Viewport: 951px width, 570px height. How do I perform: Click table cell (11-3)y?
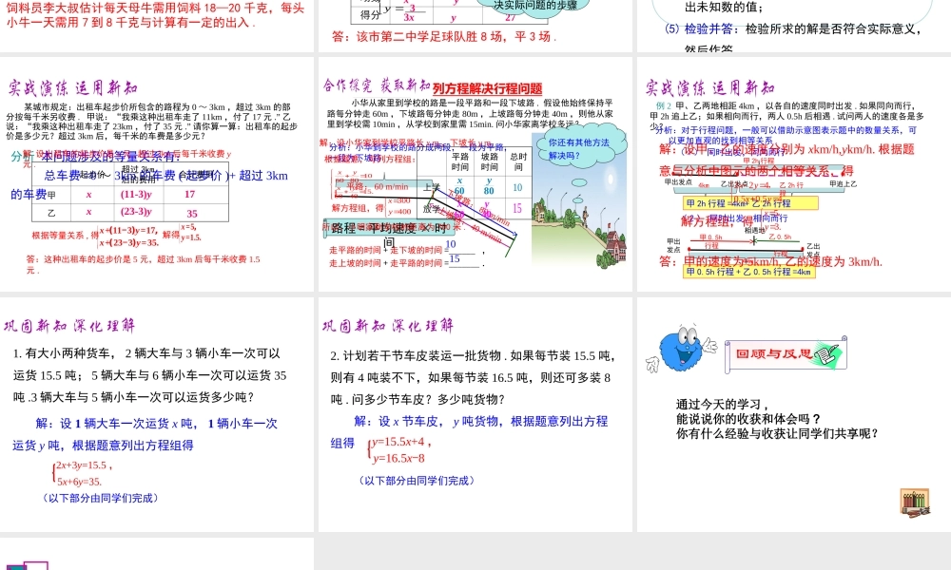pos(136,195)
